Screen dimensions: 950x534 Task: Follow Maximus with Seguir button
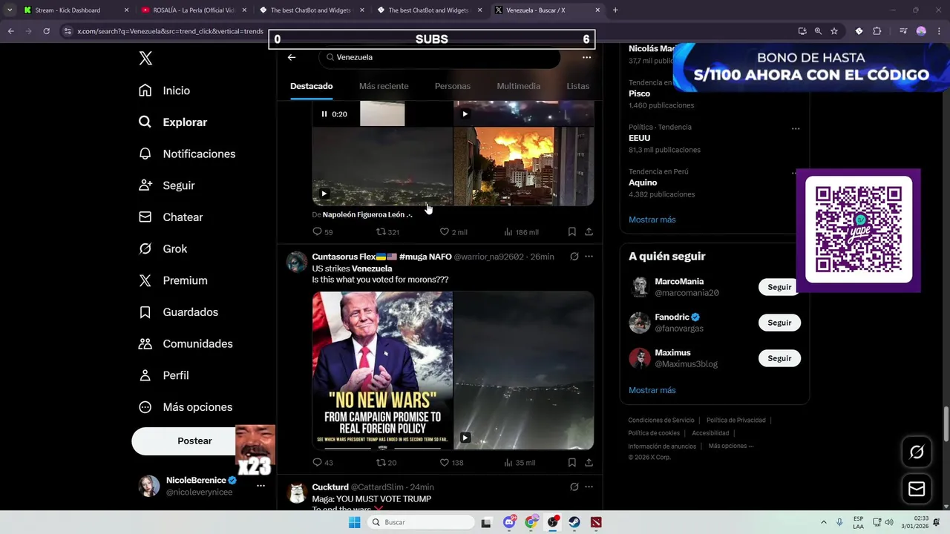[779, 358]
